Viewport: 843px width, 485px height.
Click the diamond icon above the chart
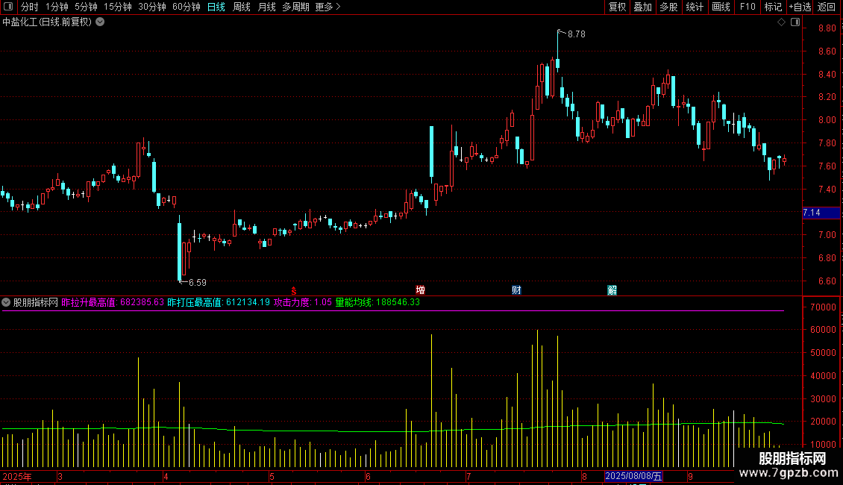[782, 22]
